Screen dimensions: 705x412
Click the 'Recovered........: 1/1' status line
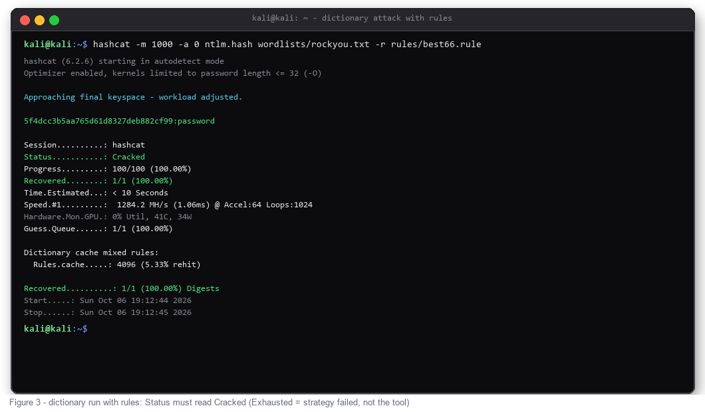[x=98, y=181]
